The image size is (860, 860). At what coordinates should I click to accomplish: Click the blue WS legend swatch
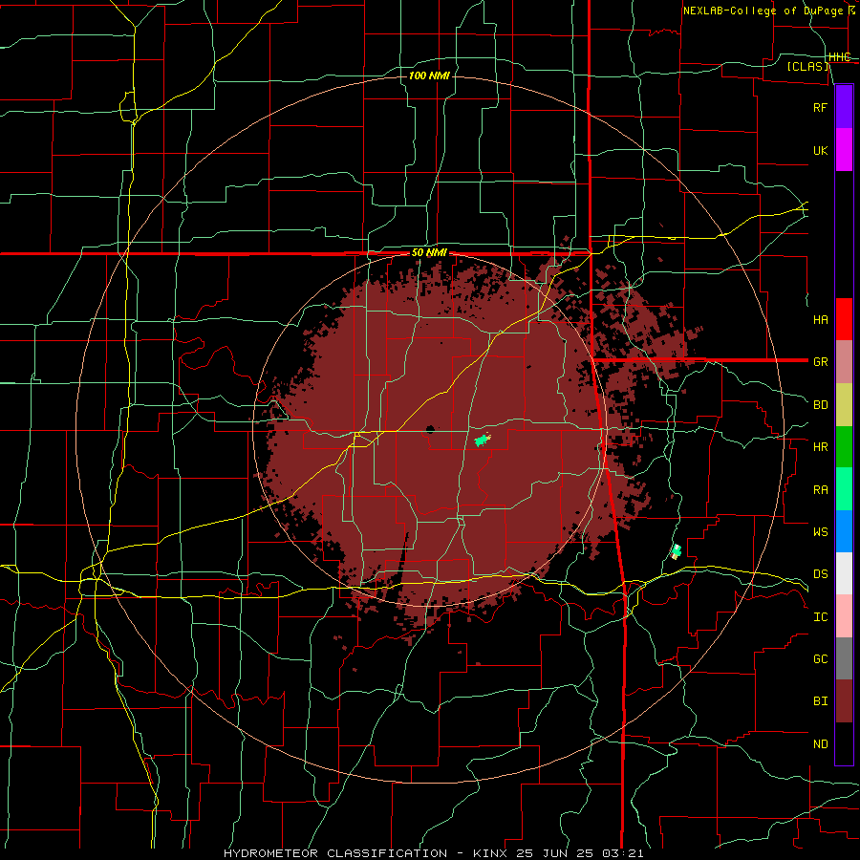pyautogui.click(x=844, y=531)
